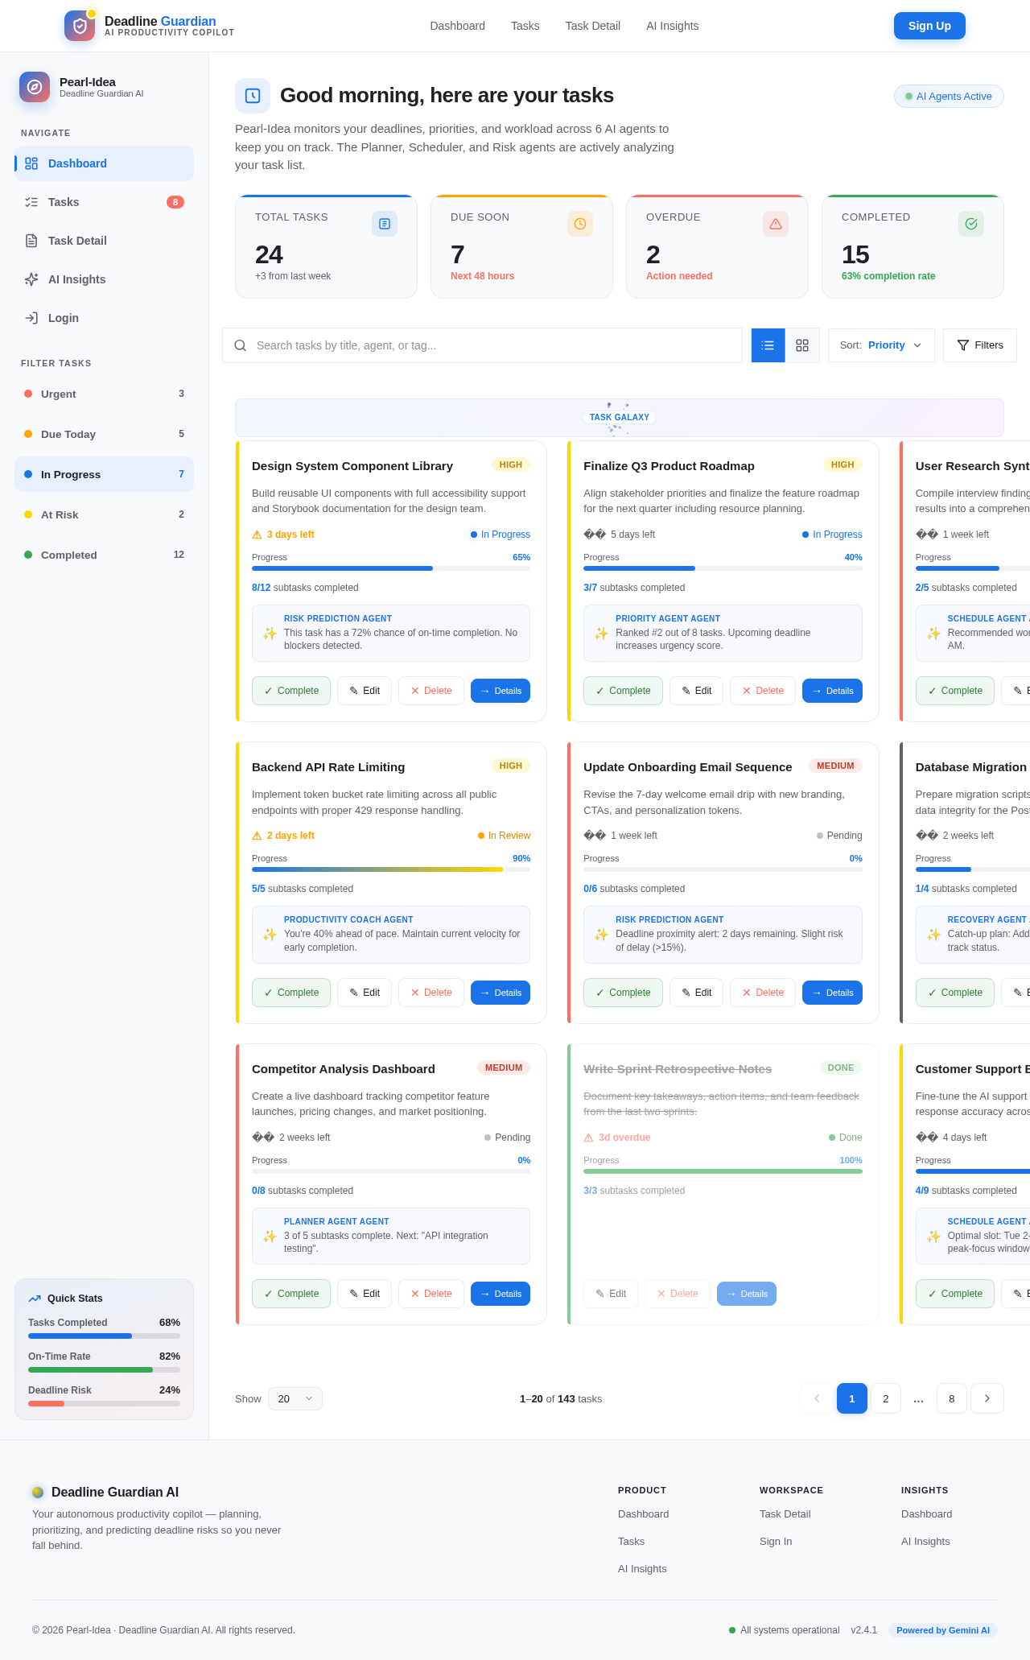Click the Quick Stats trend arrow icon
The width and height of the screenshot is (1030, 1660).
[x=35, y=1299]
